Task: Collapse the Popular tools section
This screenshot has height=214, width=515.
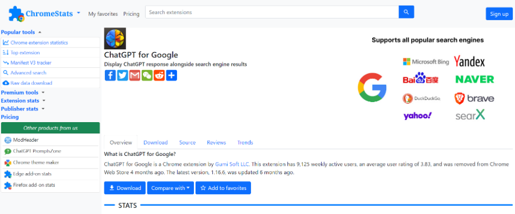Action: 21,32
